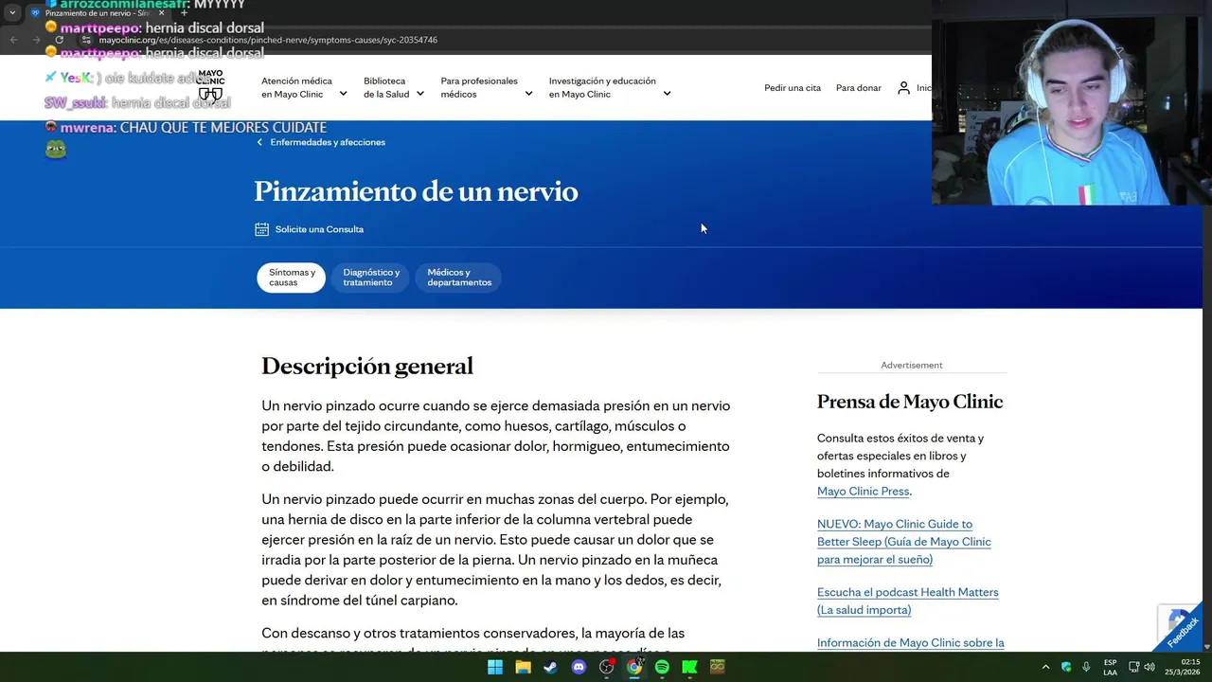This screenshot has width=1212, height=682.
Task: Open the Mayo Clinic Press link
Action: [863, 491]
